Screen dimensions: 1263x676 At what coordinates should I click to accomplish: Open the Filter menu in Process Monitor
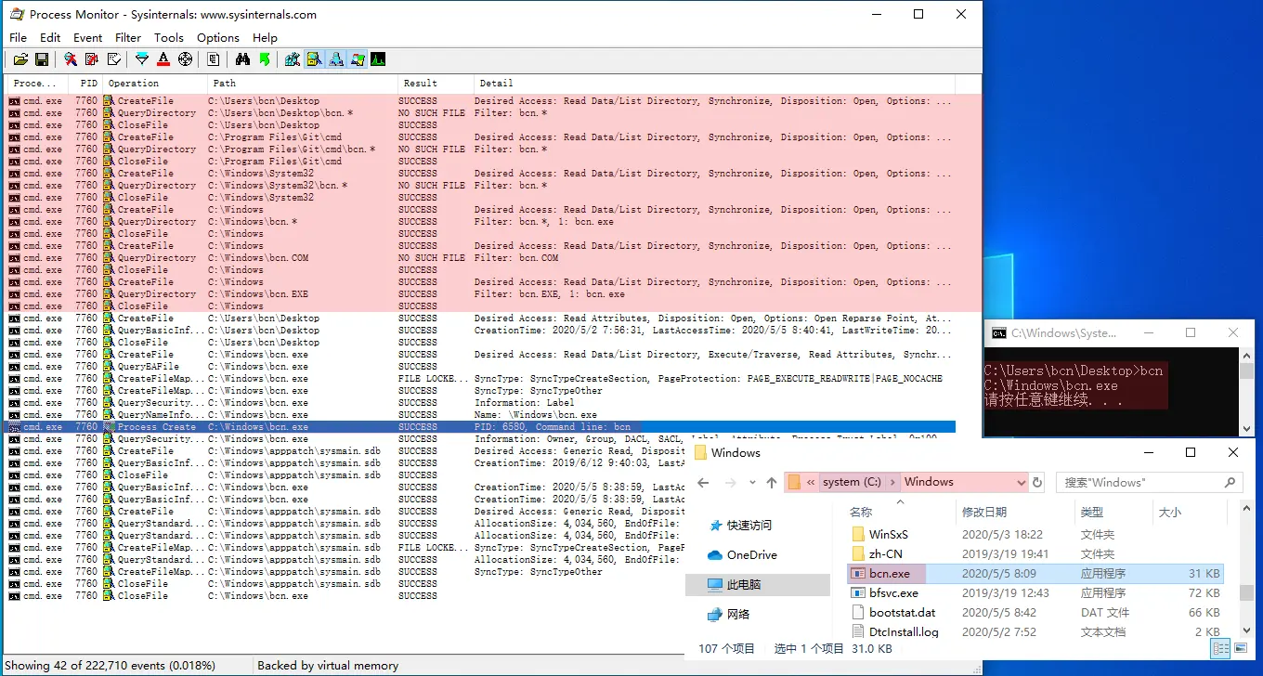128,38
